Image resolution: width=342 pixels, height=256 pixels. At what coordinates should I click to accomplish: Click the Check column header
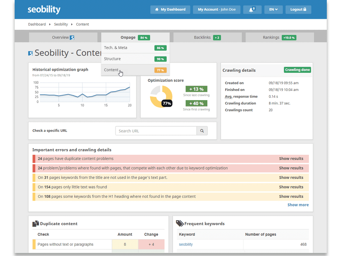(43, 234)
